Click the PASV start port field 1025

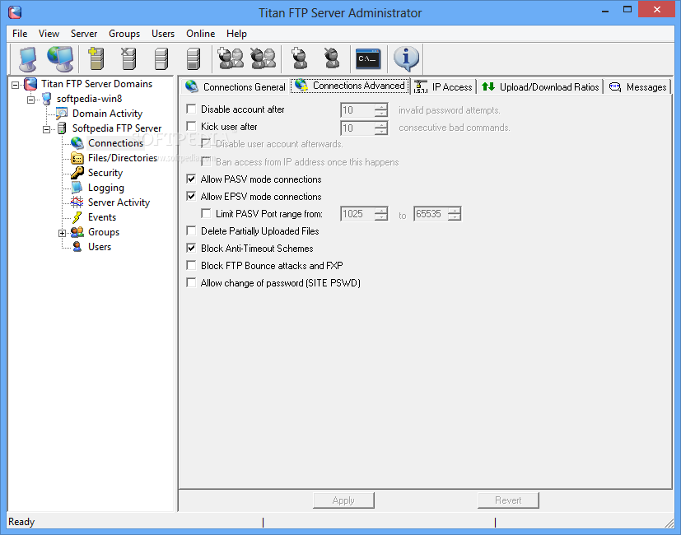pyautogui.click(x=357, y=214)
